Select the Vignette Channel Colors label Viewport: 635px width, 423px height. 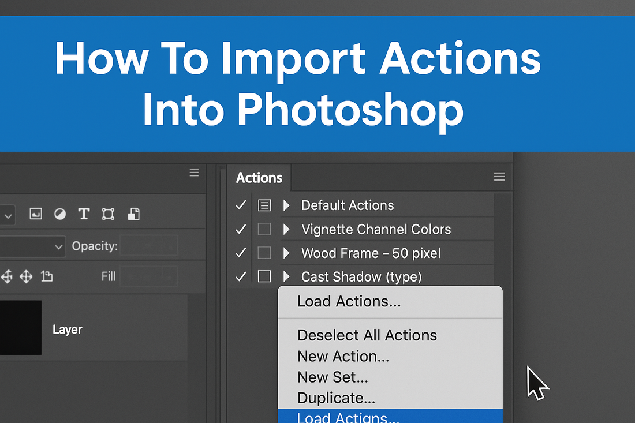pyautogui.click(x=376, y=229)
